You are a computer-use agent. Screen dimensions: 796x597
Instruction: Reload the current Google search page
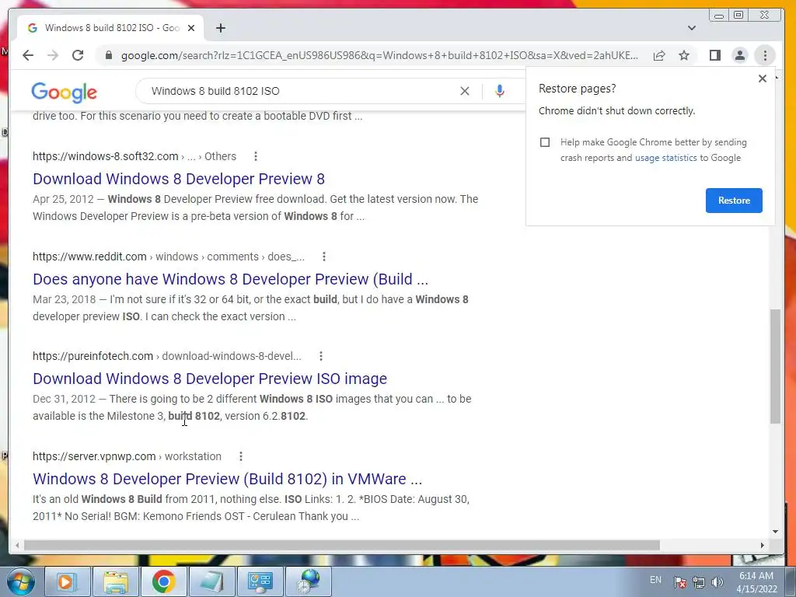pos(78,55)
